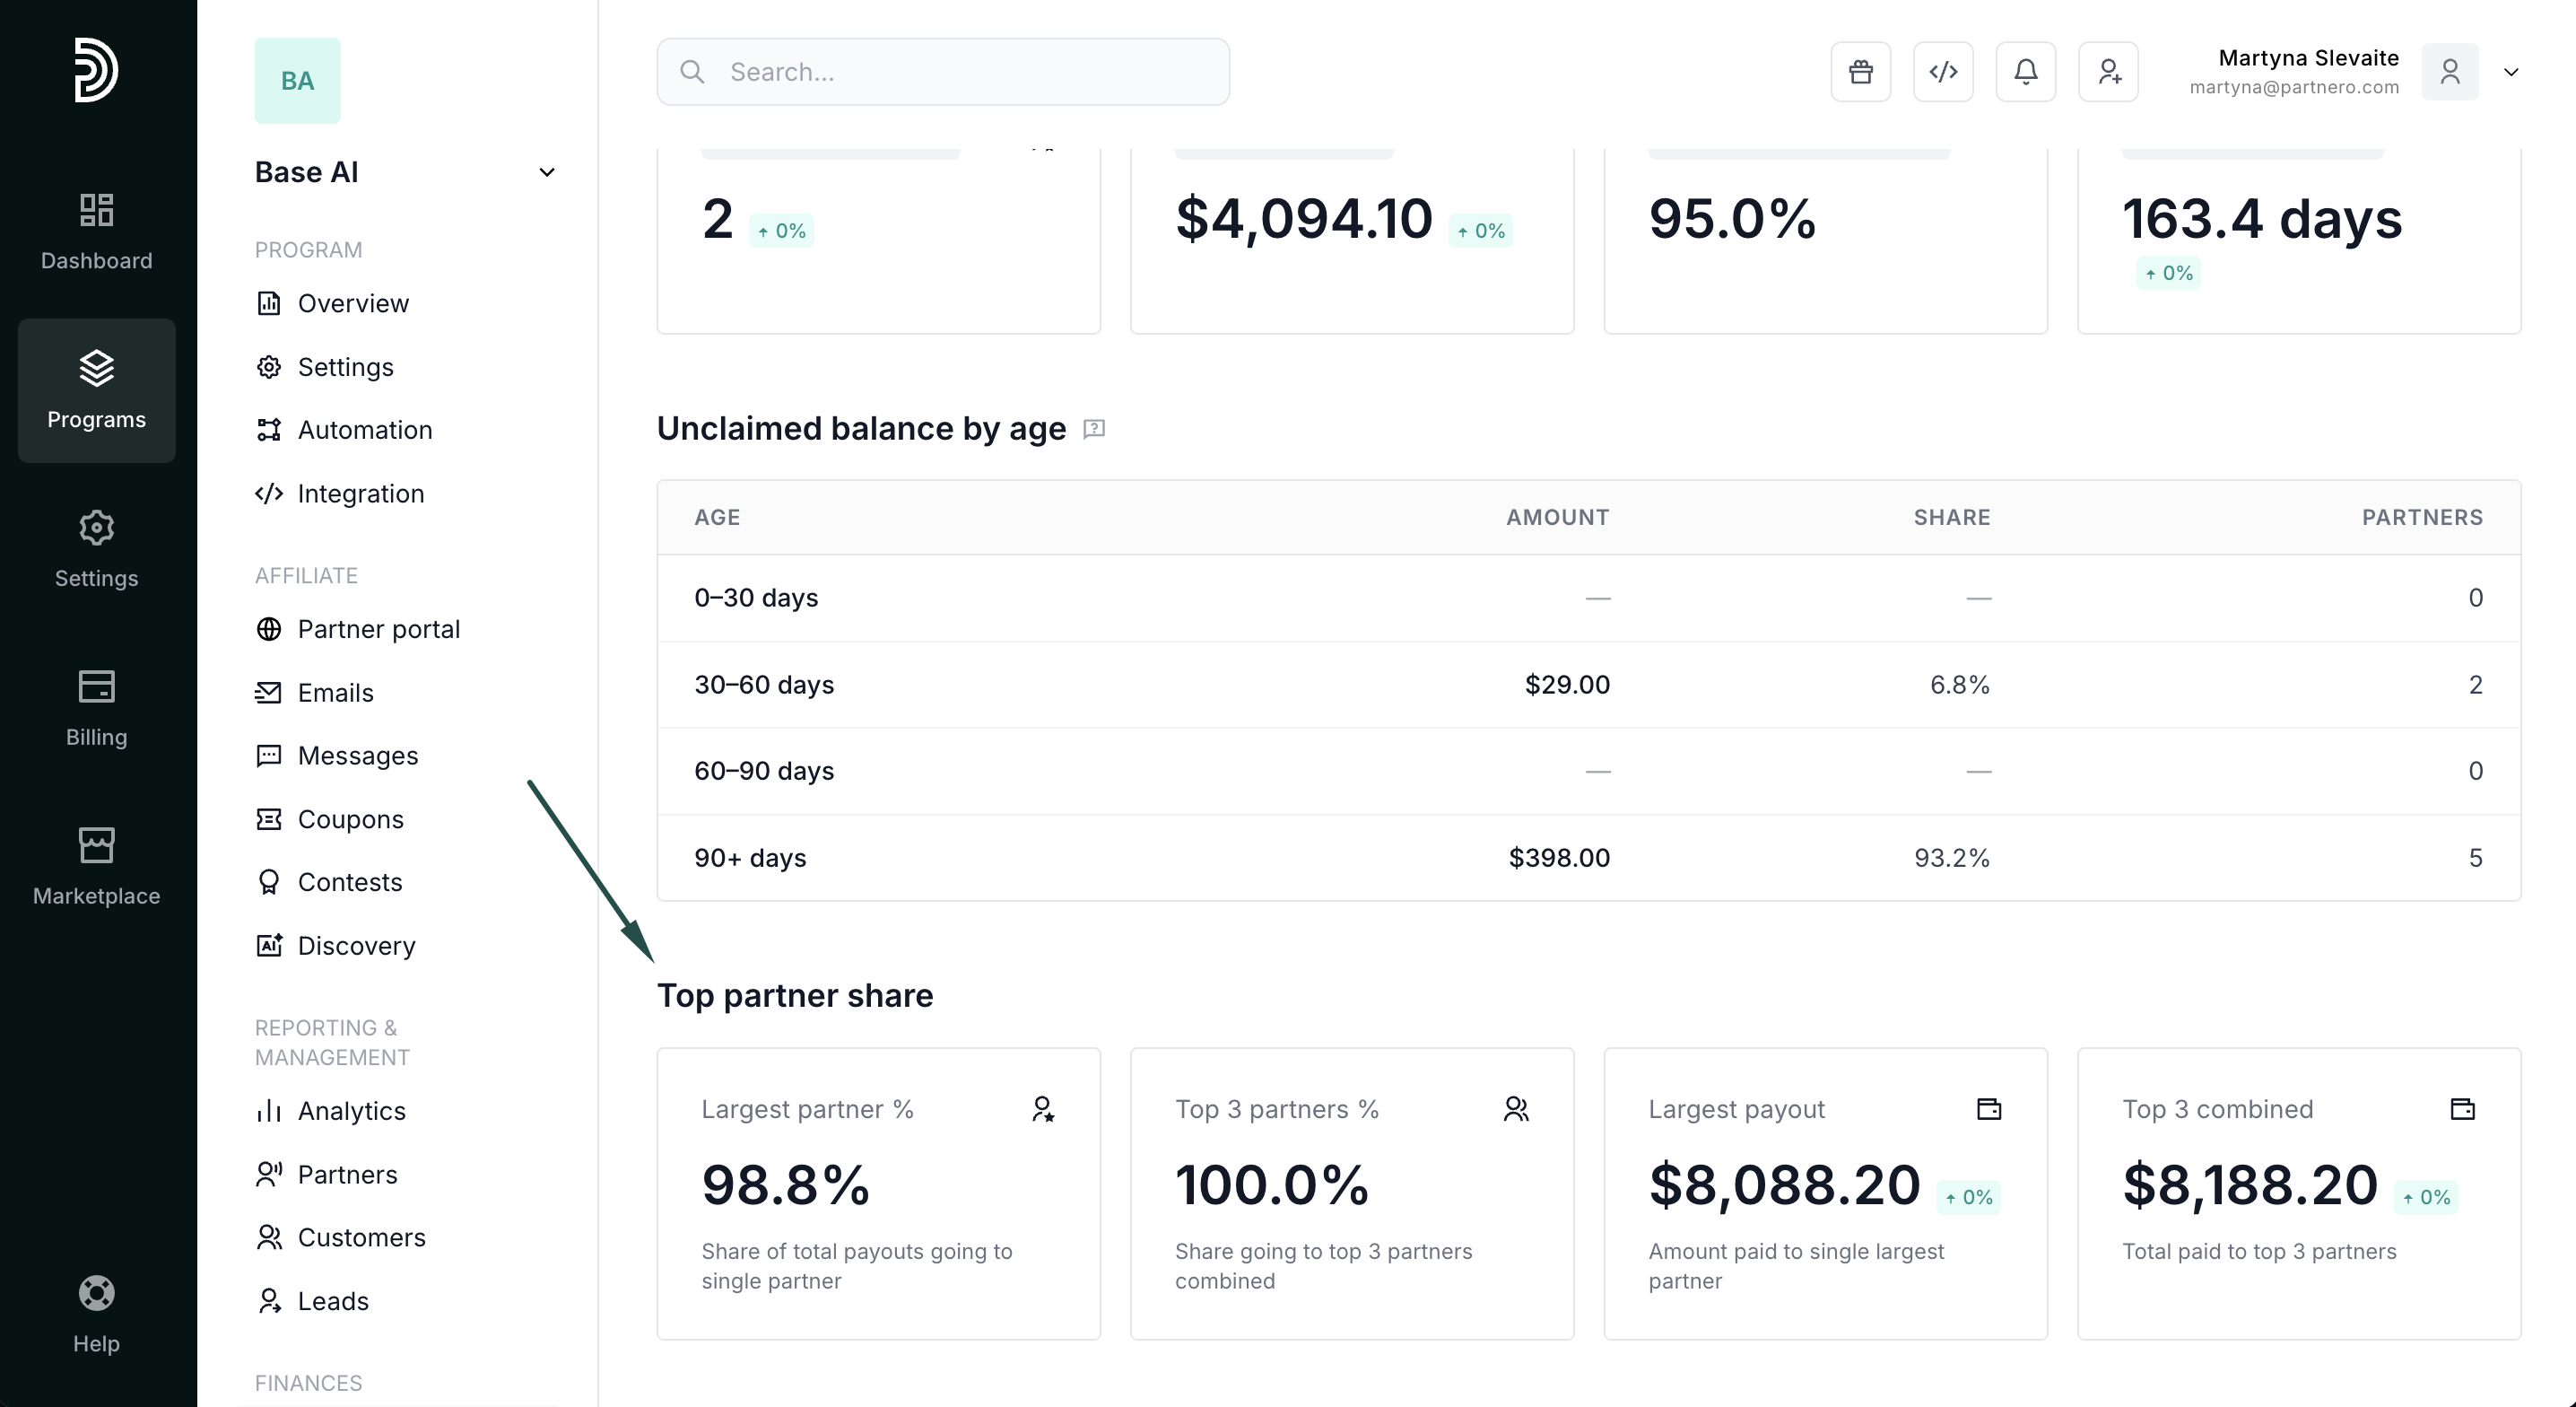Open the Help section in sidebar

[96, 1314]
